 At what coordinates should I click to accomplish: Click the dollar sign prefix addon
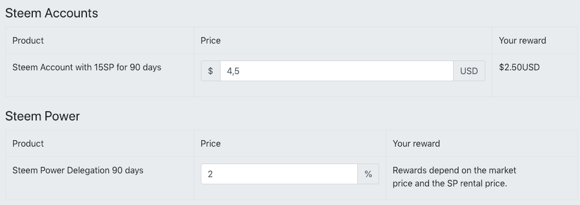pyautogui.click(x=211, y=71)
